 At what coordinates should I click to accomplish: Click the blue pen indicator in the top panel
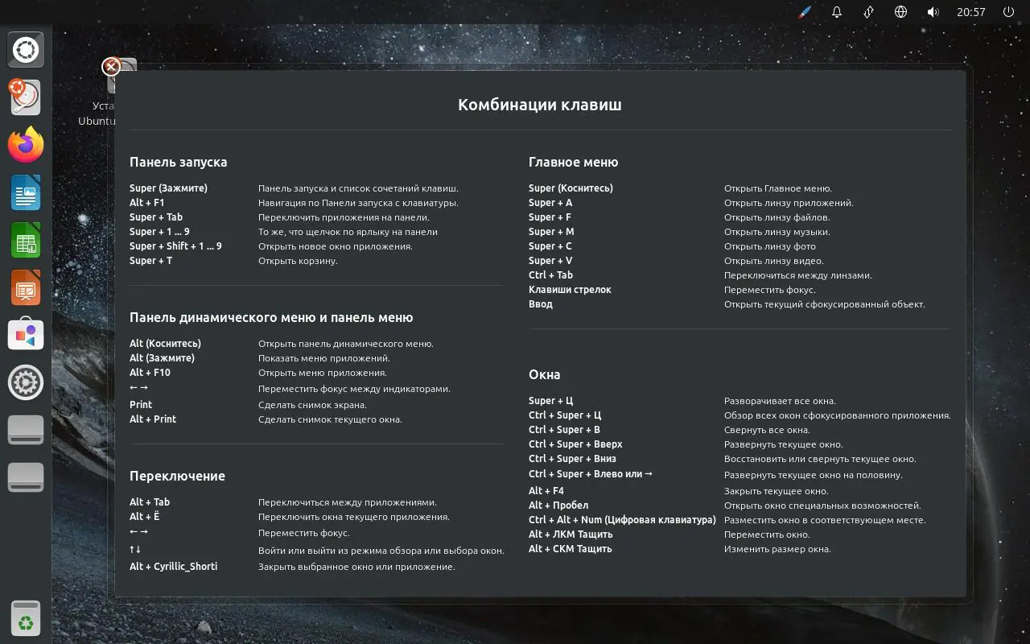[805, 12]
